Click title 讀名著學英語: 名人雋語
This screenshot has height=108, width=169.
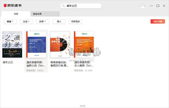84,64
